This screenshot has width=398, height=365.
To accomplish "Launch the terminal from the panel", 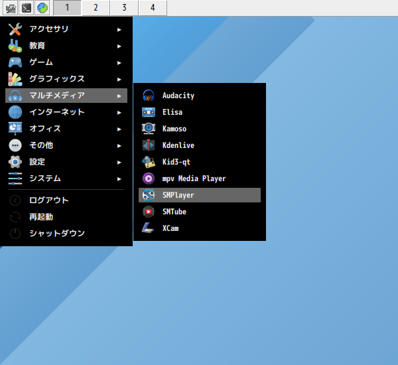I will click(x=27, y=8).
